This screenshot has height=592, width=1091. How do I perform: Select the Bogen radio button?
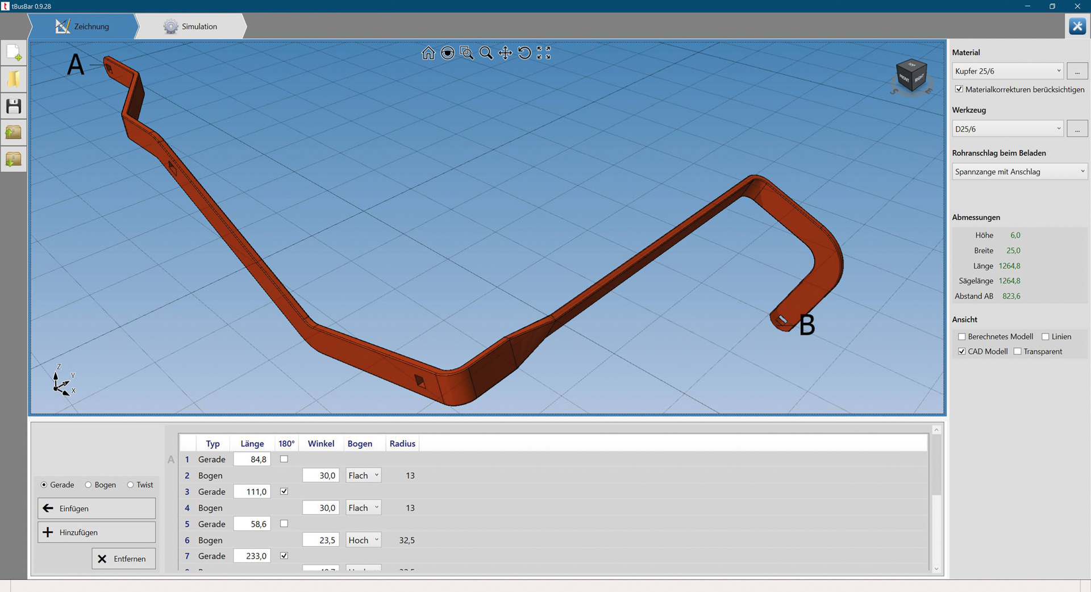coord(88,485)
